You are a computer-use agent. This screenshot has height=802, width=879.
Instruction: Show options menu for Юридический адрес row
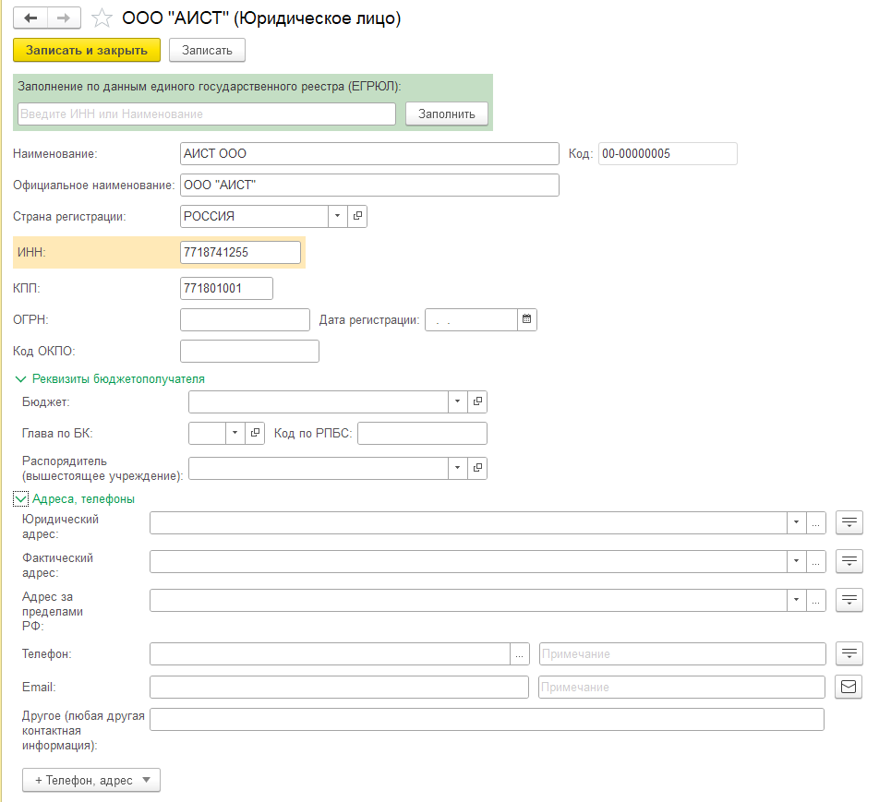849,522
